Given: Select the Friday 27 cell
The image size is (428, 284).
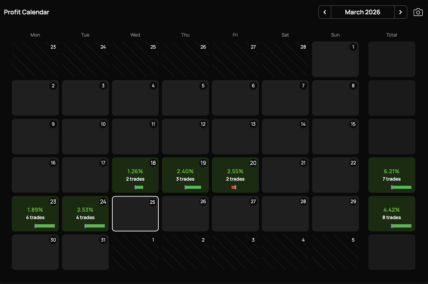Looking at the screenshot, I should click(x=235, y=214).
